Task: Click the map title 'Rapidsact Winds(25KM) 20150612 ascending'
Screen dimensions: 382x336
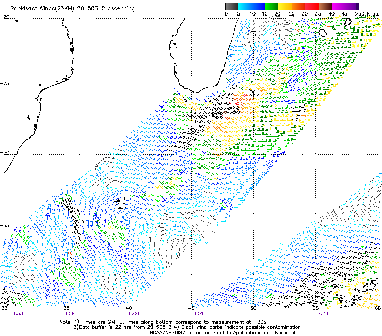Action: point(72,9)
